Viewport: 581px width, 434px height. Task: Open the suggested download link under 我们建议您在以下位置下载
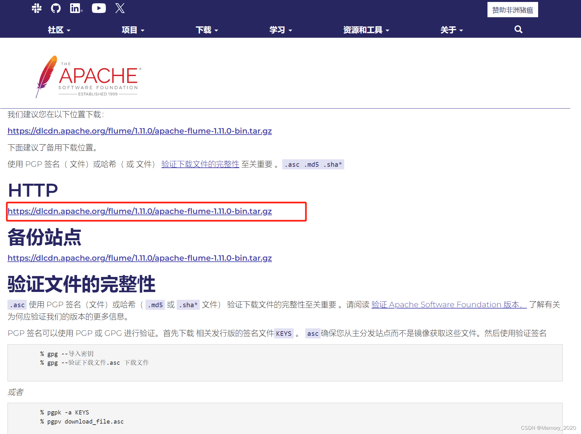(x=140, y=131)
